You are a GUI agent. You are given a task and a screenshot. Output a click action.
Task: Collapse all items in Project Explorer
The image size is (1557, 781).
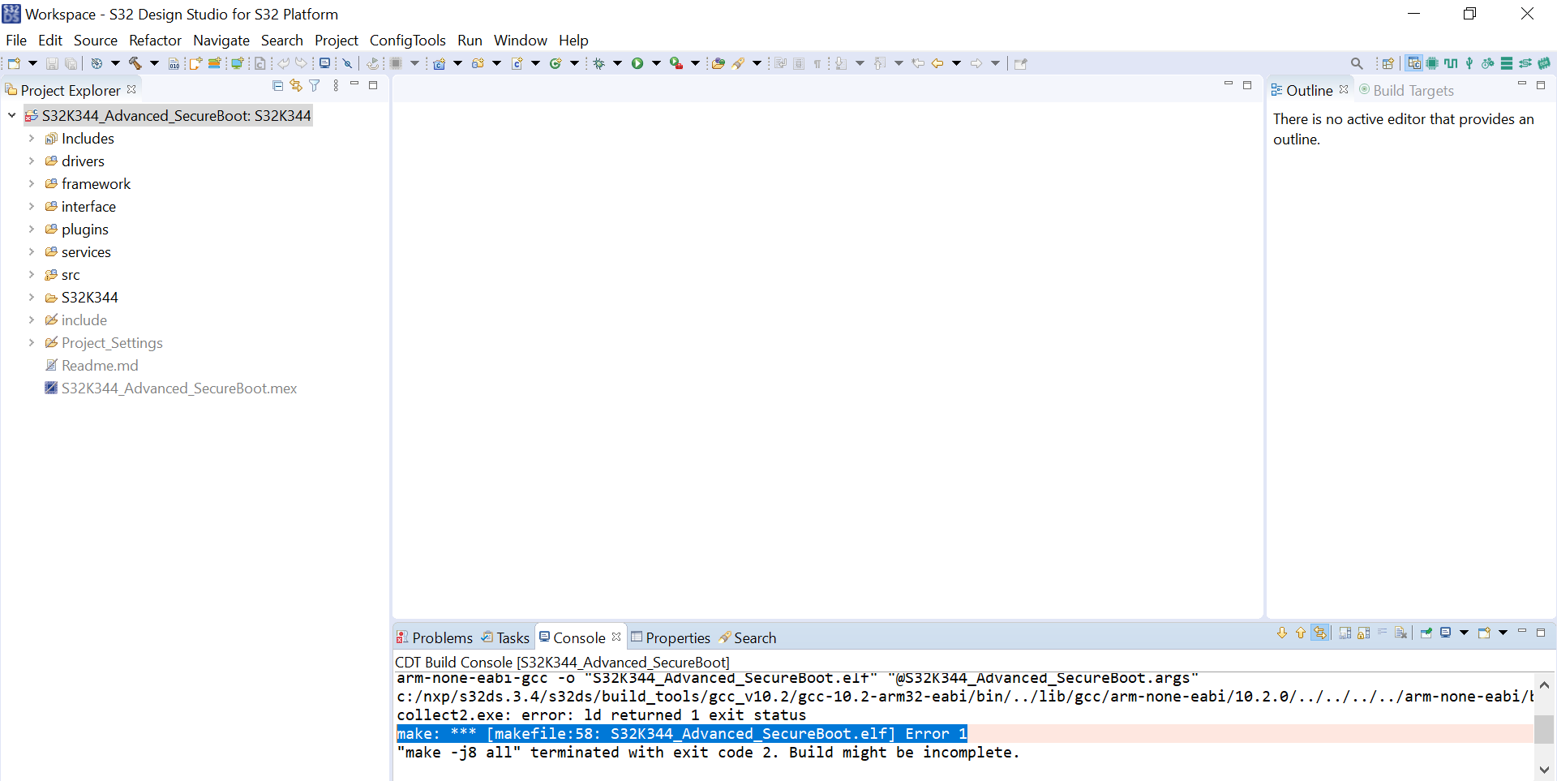277,85
